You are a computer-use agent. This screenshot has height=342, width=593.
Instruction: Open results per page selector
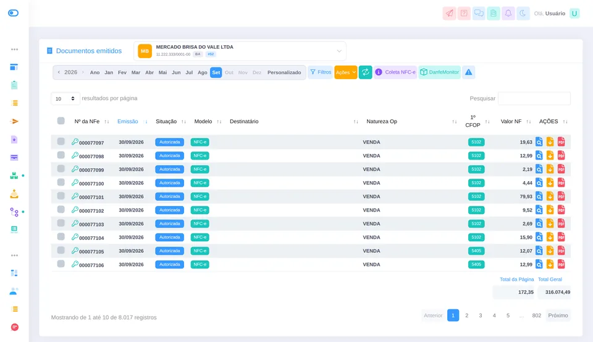click(65, 98)
